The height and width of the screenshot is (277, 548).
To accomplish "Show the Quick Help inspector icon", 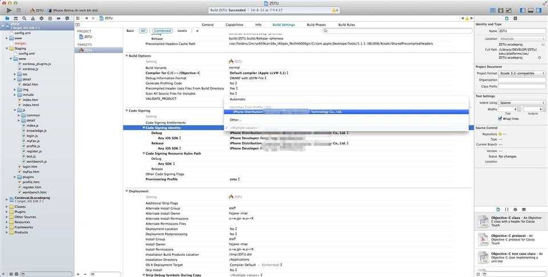I will (x=515, y=18).
